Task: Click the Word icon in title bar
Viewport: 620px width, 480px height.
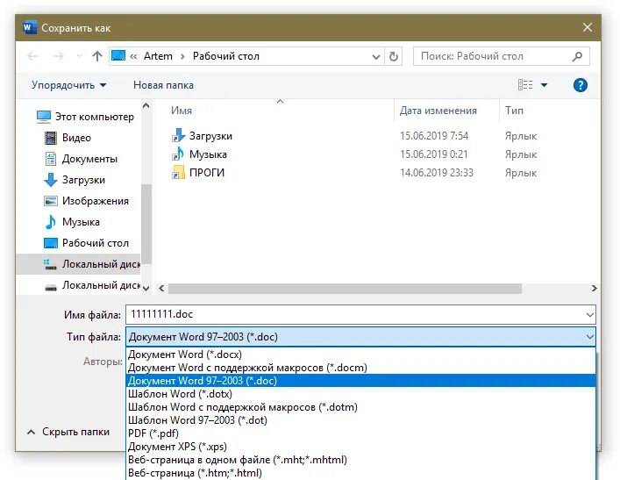Action: 29,28
